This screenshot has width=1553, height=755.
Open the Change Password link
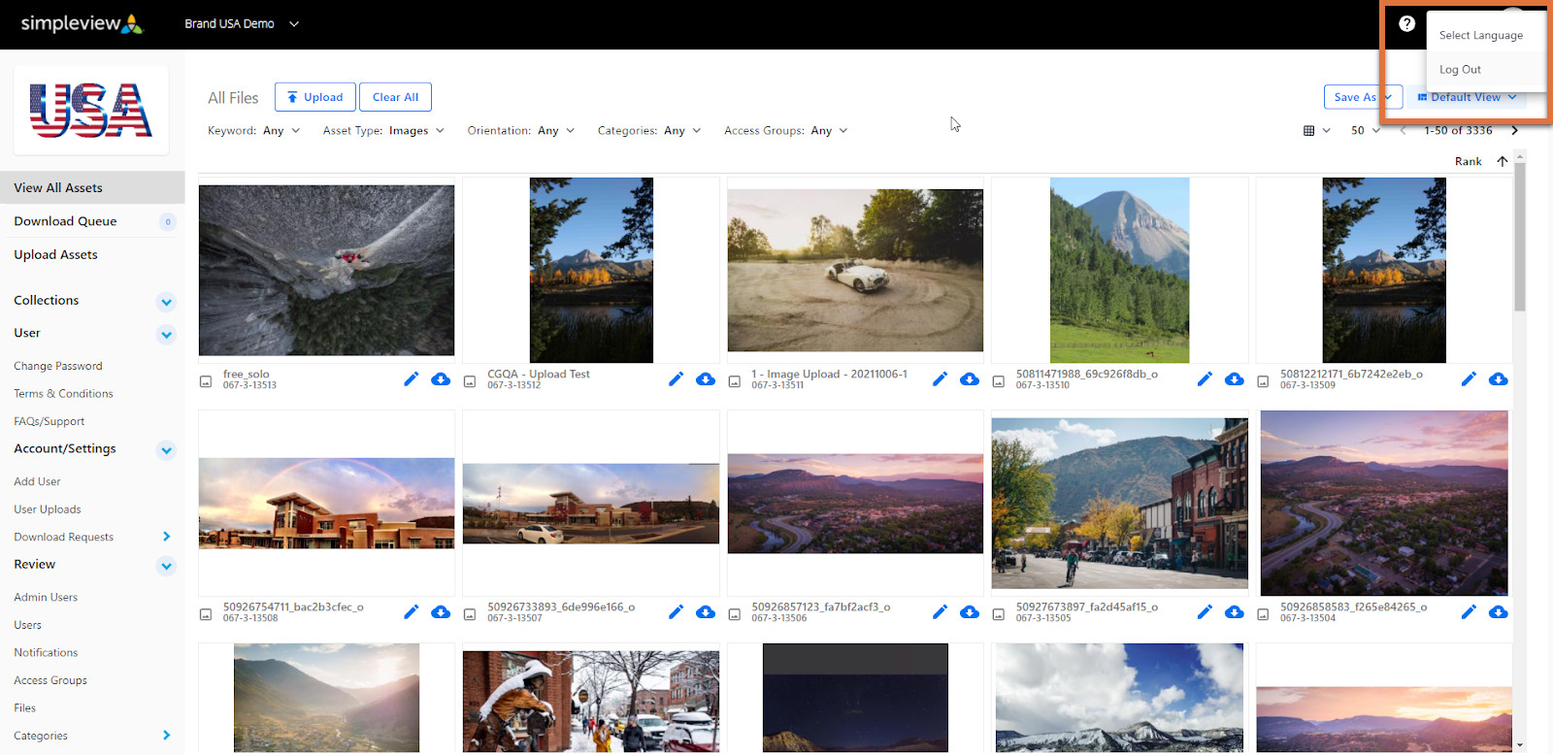(x=58, y=367)
